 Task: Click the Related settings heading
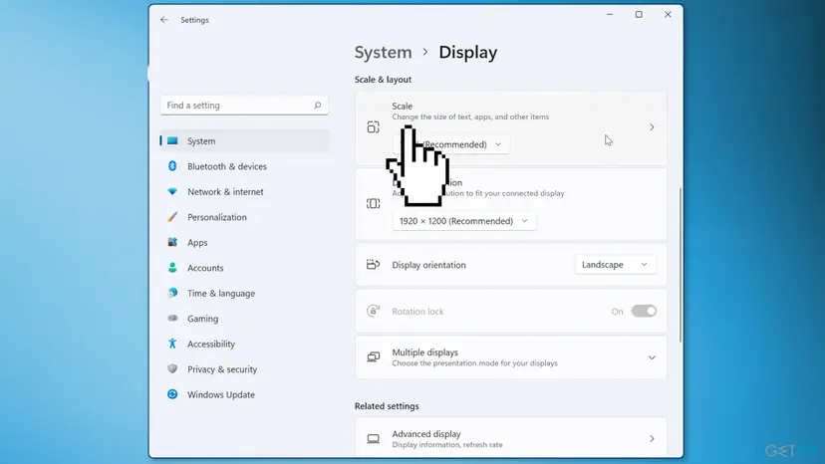pos(387,406)
